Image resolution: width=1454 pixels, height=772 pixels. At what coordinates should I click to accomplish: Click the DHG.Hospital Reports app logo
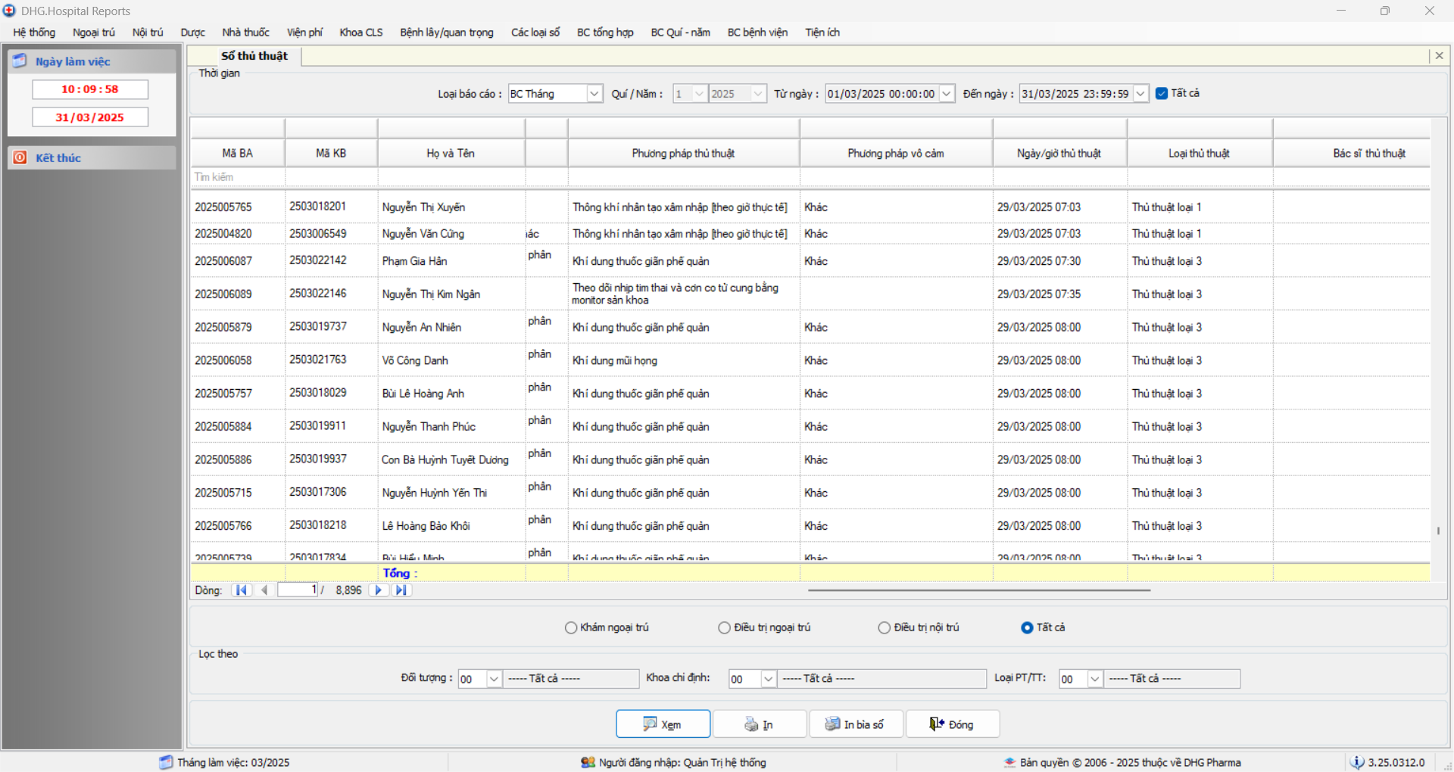(x=9, y=11)
